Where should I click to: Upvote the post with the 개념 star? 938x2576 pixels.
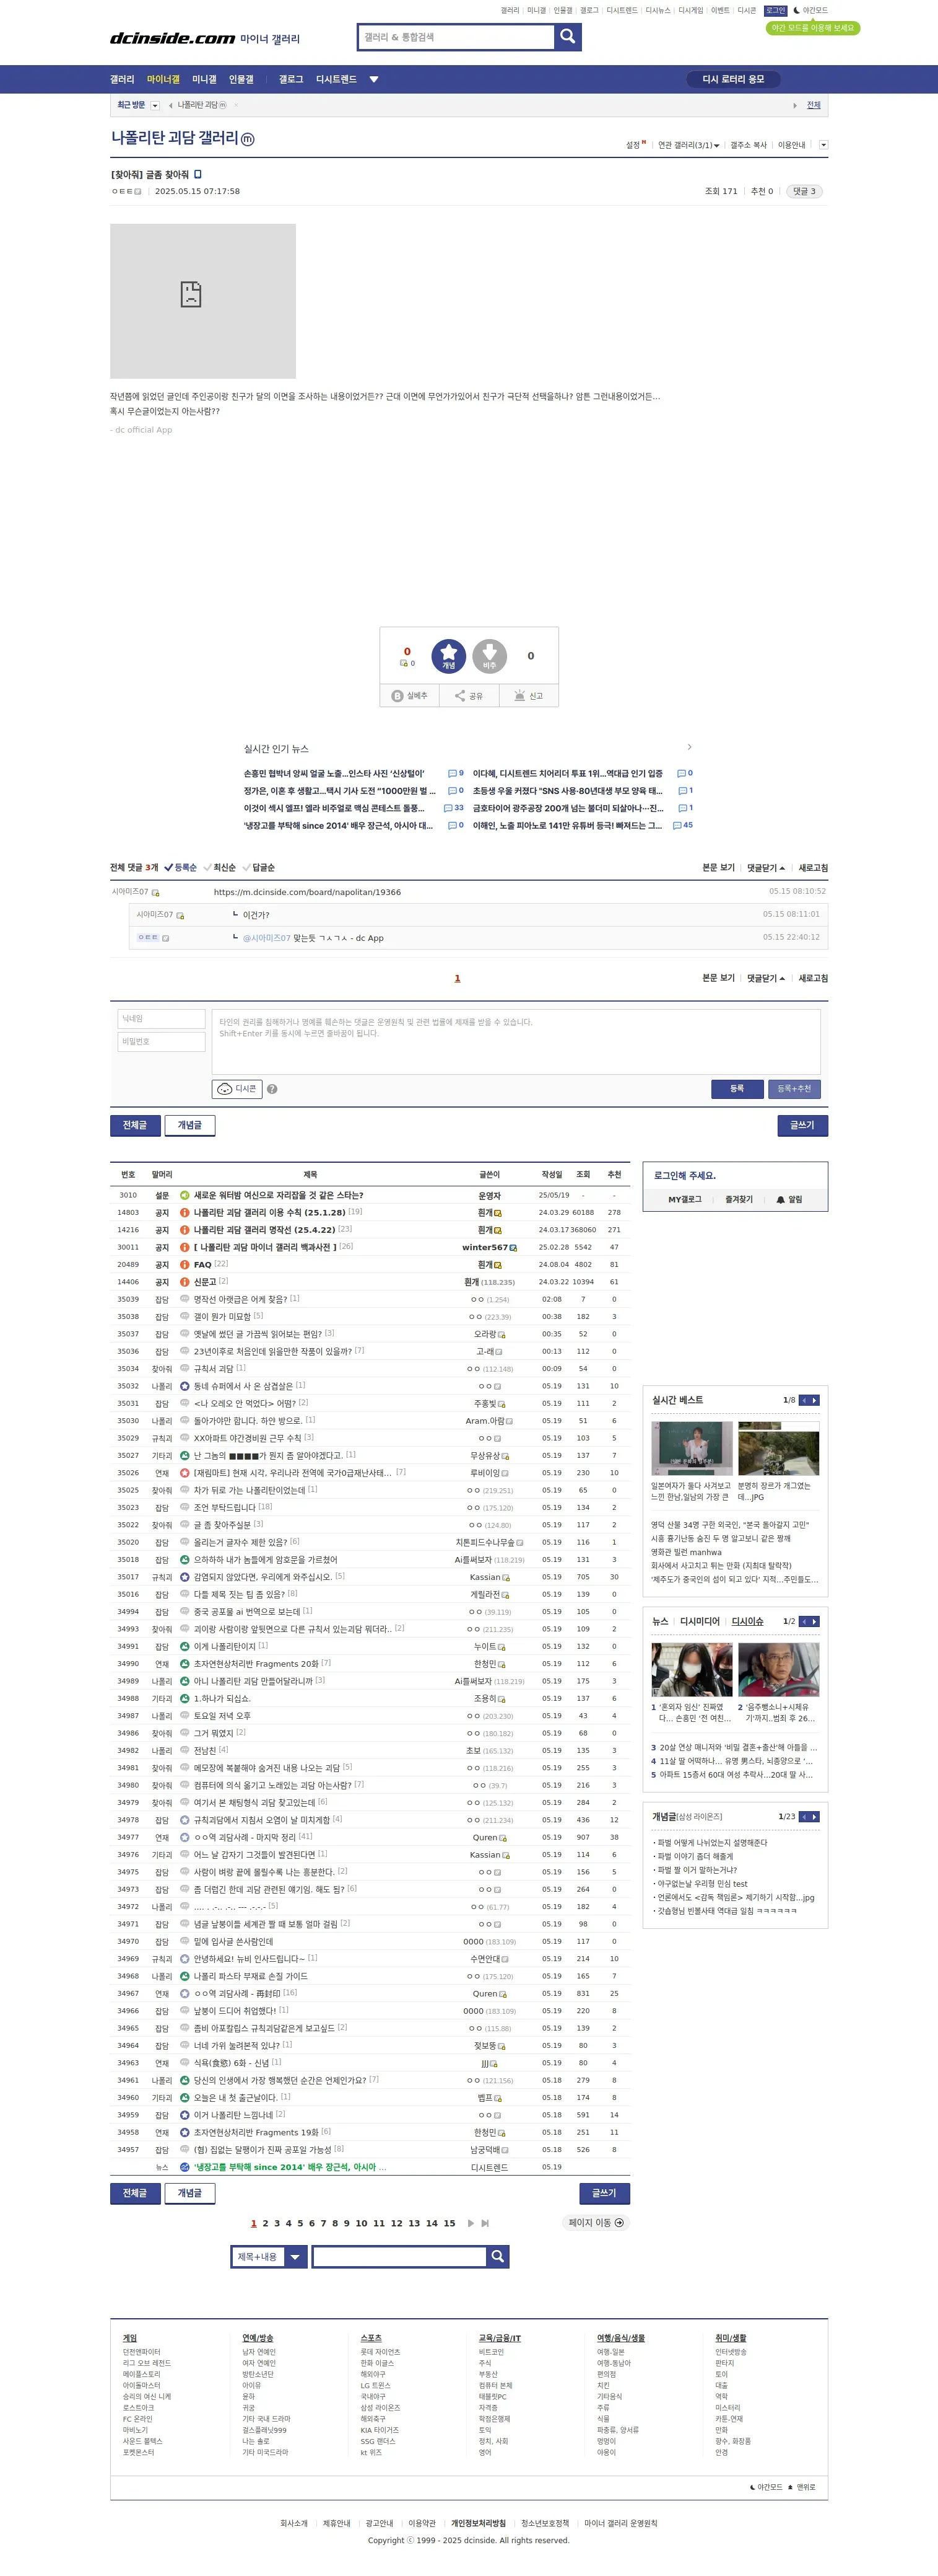448,656
